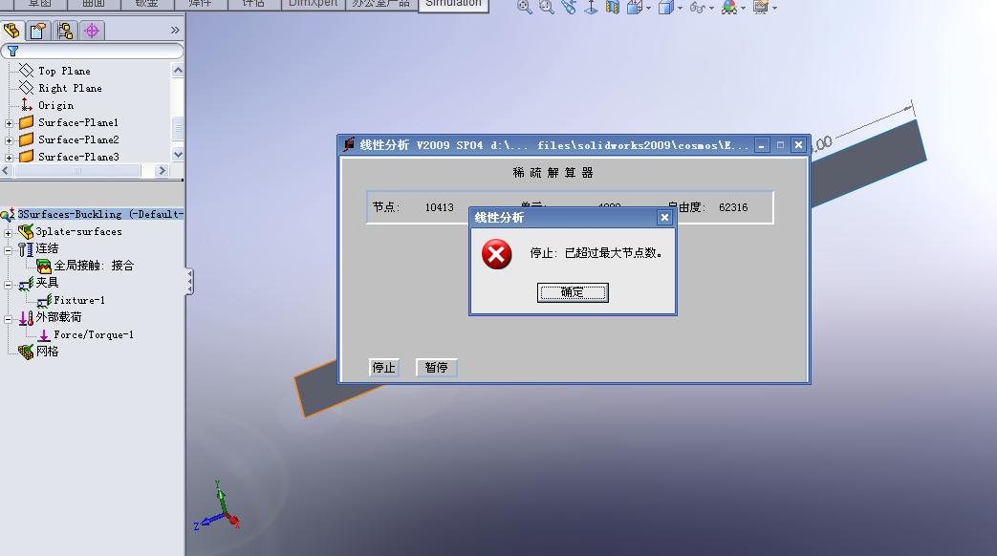This screenshot has width=997, height=556.
Task: Click the horizontal scroll left arrow
Action: tap(6, 170)
